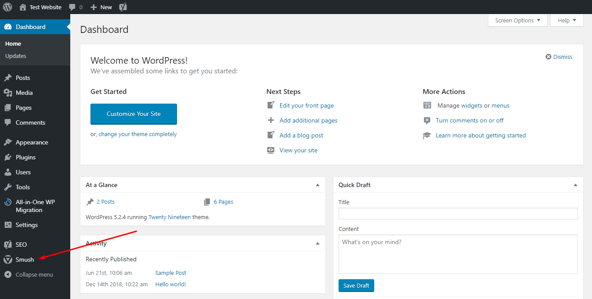Click the Appearance paintbrush icon
This screenshot has height=299, width=592.
point(8,142)
